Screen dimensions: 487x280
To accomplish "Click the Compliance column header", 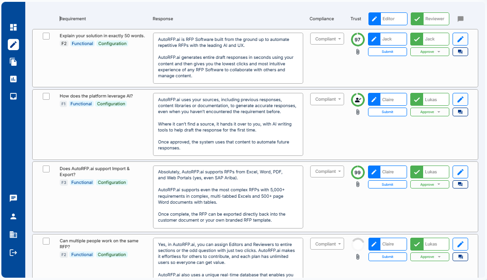I will pos(322,19).
